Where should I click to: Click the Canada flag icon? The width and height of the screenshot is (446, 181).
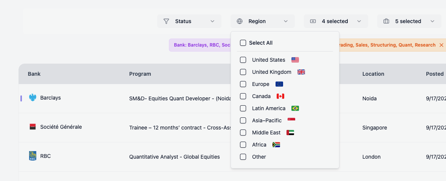[280, 96]
